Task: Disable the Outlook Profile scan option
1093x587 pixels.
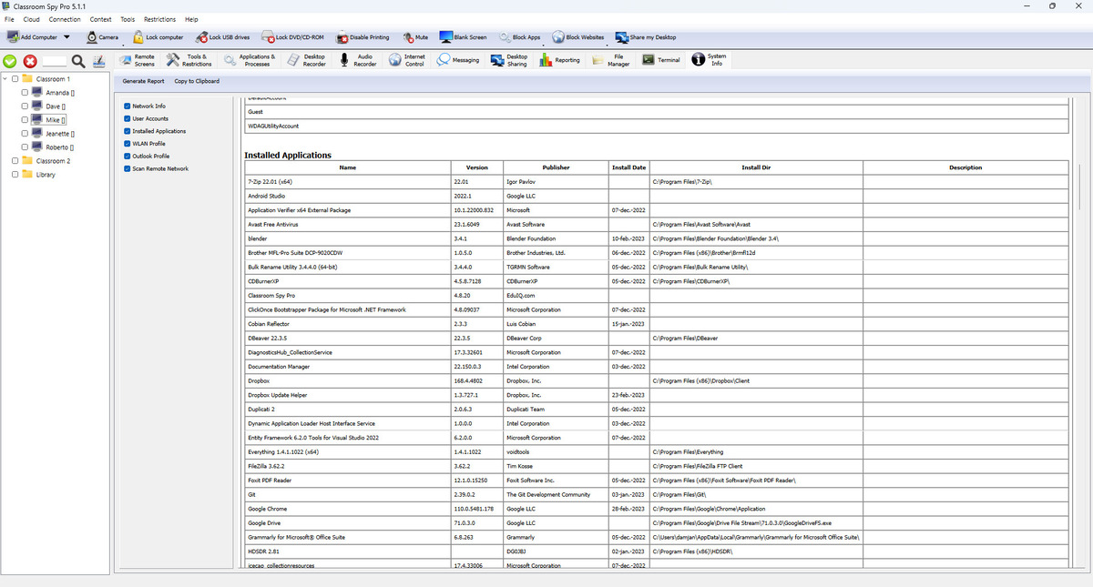Action: pyautogui.click(x=127, y=156)
